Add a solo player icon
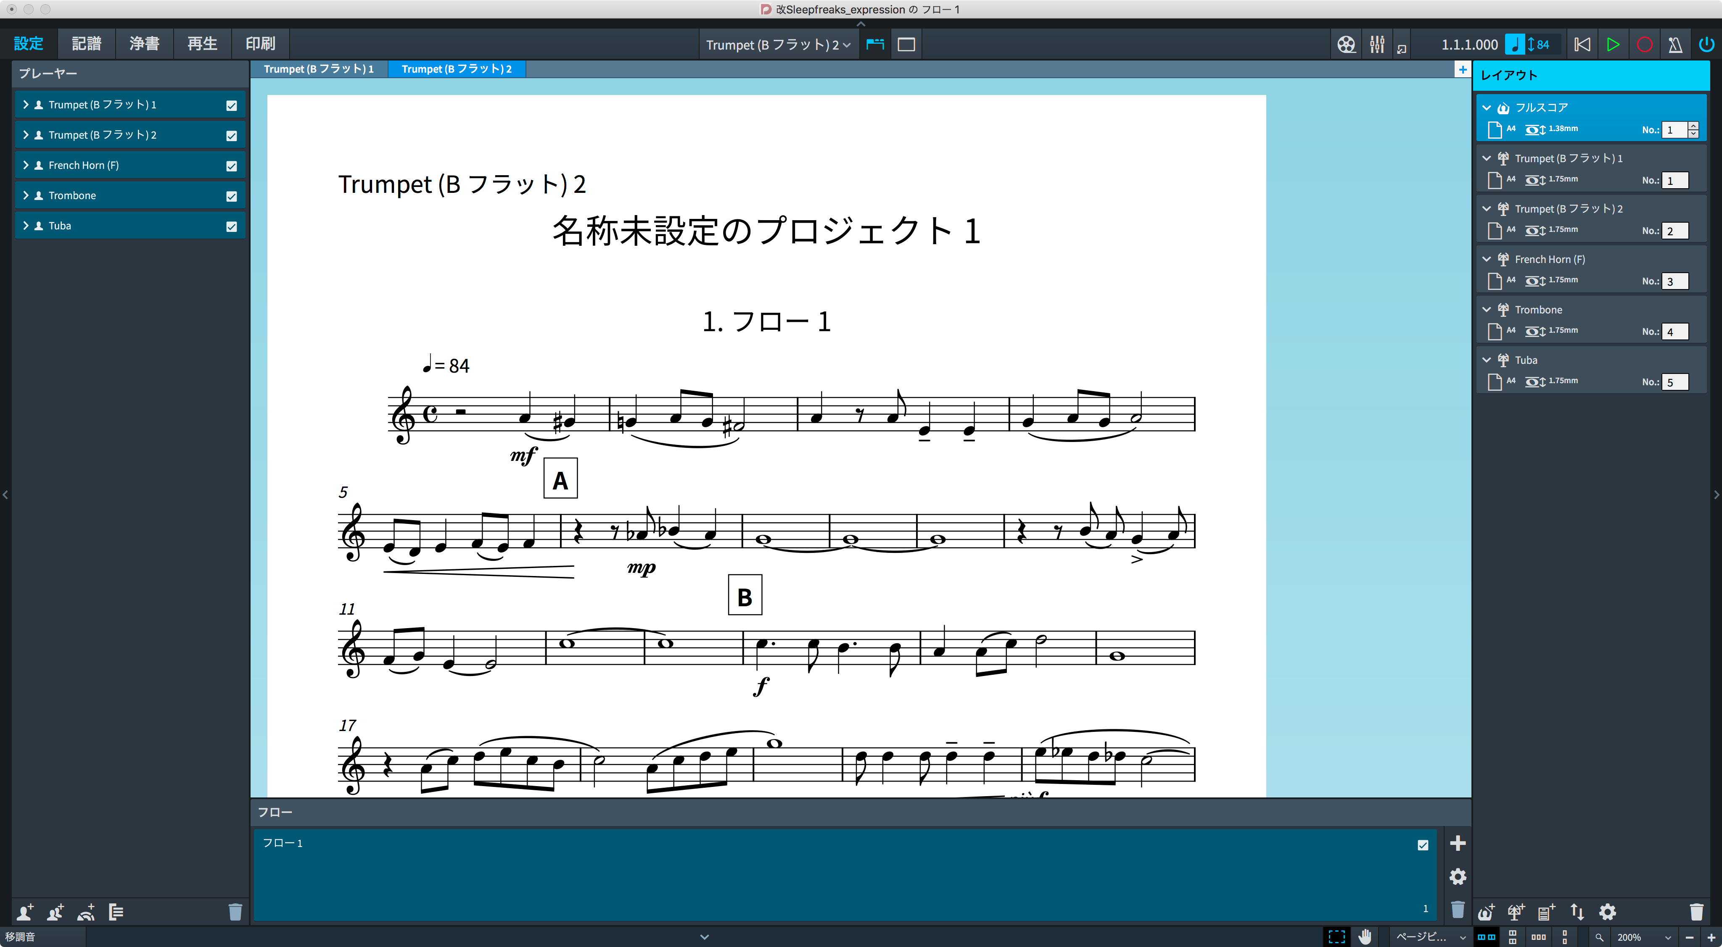The width and height of the screenshot is (1722, 947). coord(25,912)
